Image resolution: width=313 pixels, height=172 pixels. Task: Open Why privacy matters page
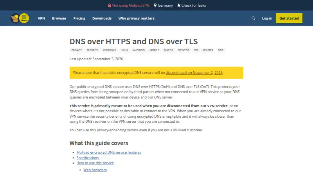click(x=136, y=18)
